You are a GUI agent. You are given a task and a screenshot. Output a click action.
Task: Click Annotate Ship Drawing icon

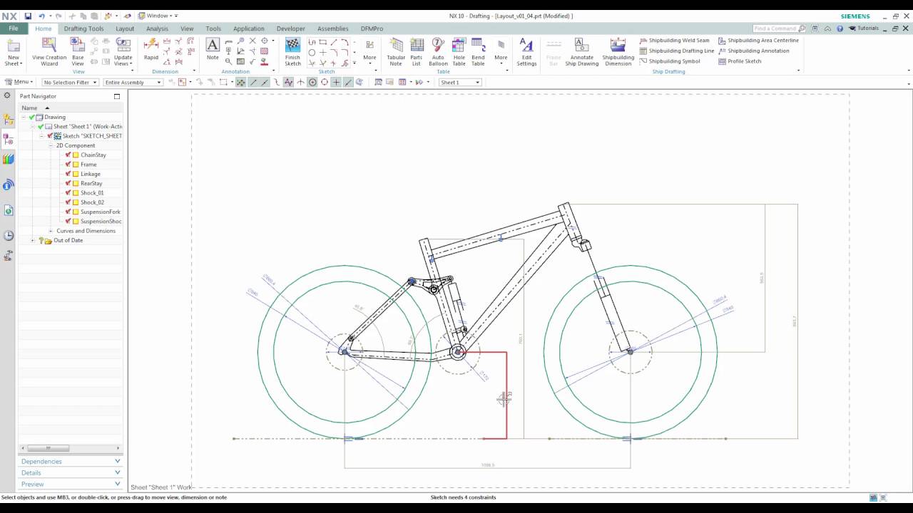(x=581, y=46)
